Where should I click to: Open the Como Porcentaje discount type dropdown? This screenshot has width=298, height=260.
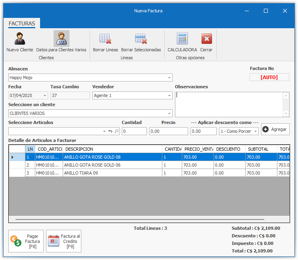click(x=256, y=131)
